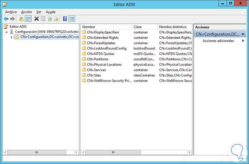Sort by the Nombre distintivo column header
This screenshot has width=249, height=164.
click(175, 27)
